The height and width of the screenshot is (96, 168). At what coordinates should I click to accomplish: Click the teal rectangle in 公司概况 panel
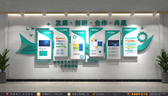tap(43, 53)
